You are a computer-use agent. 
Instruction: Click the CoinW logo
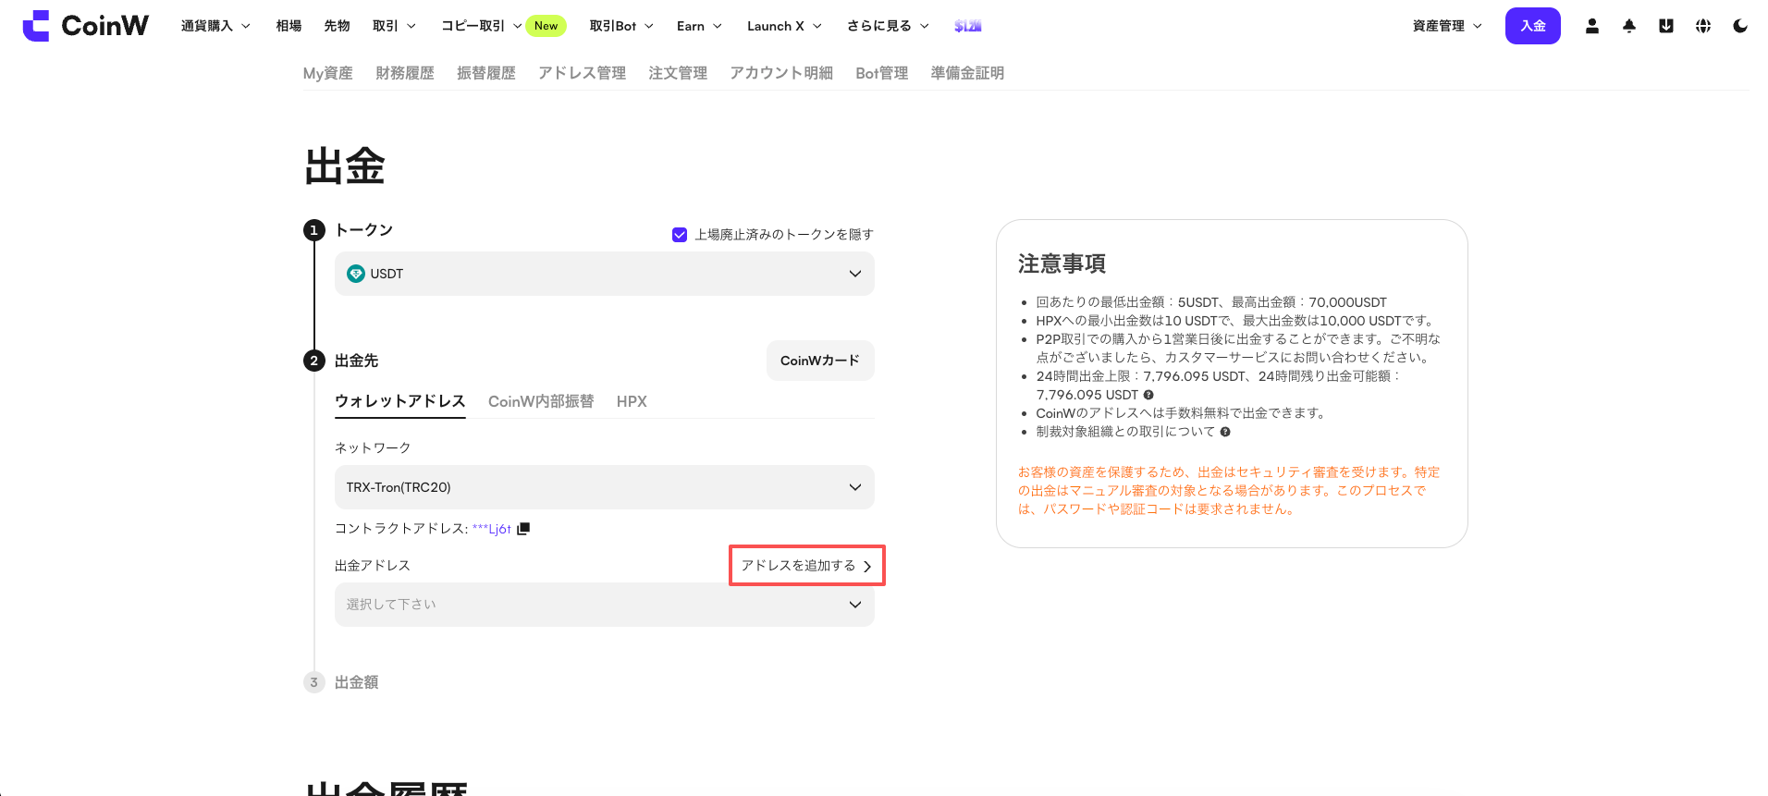point(85,26)
